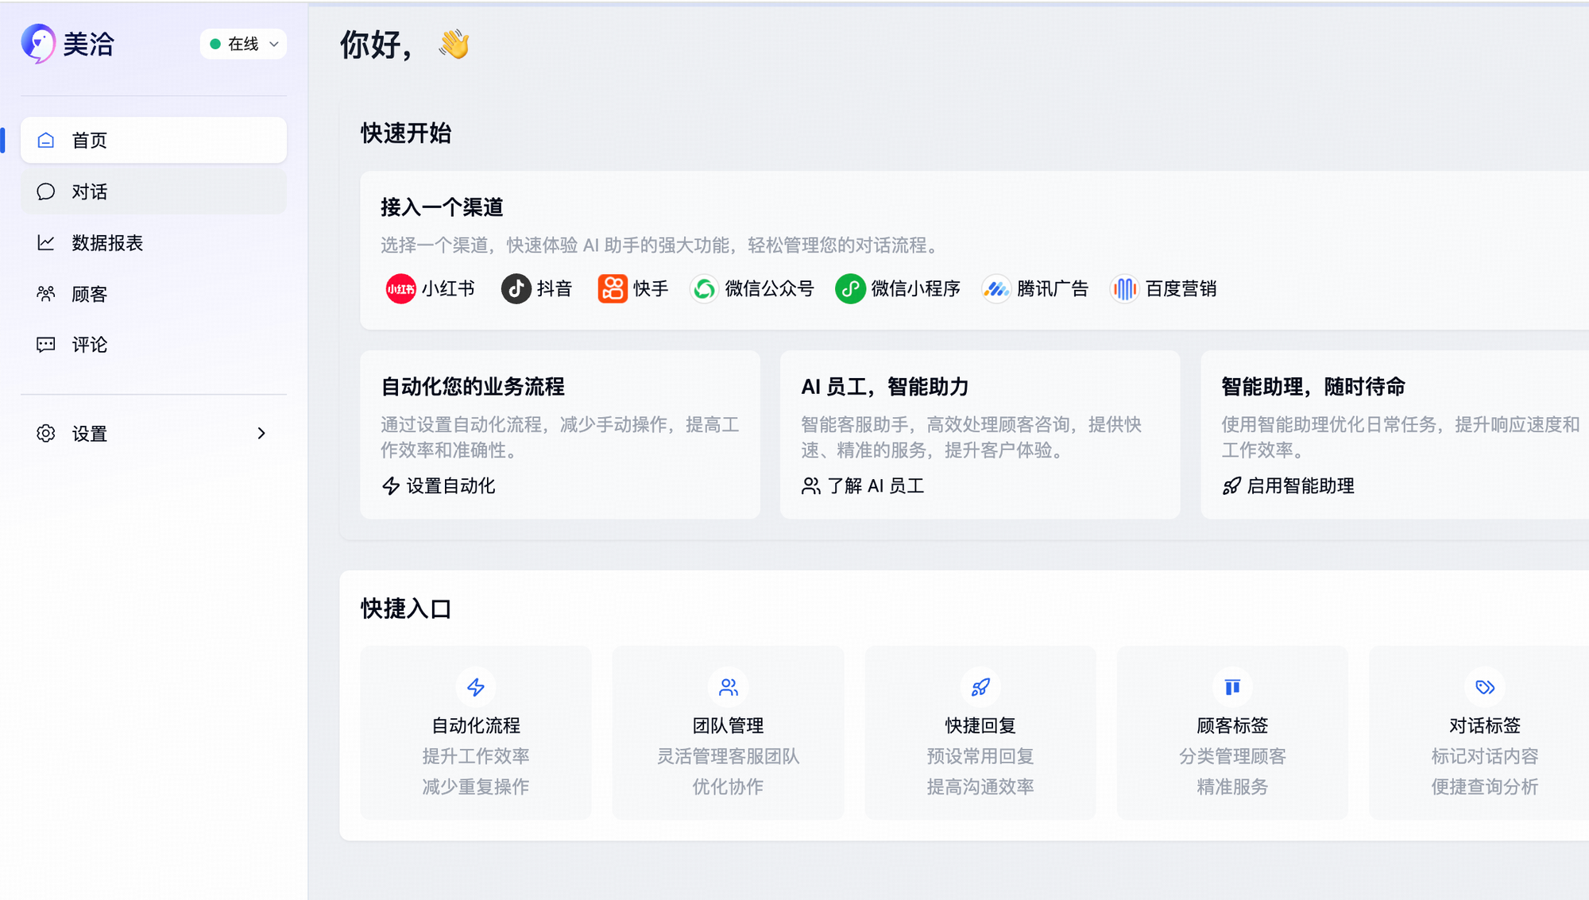Pick the 百度营销 channel icon

click(1124, 289)
